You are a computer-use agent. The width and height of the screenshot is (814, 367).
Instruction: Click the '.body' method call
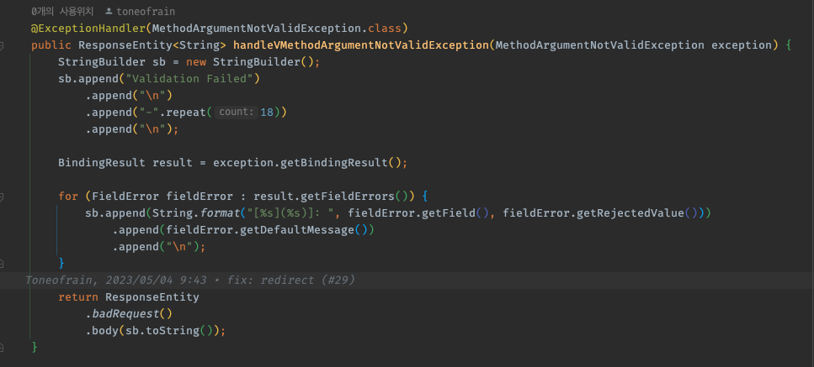102,331
